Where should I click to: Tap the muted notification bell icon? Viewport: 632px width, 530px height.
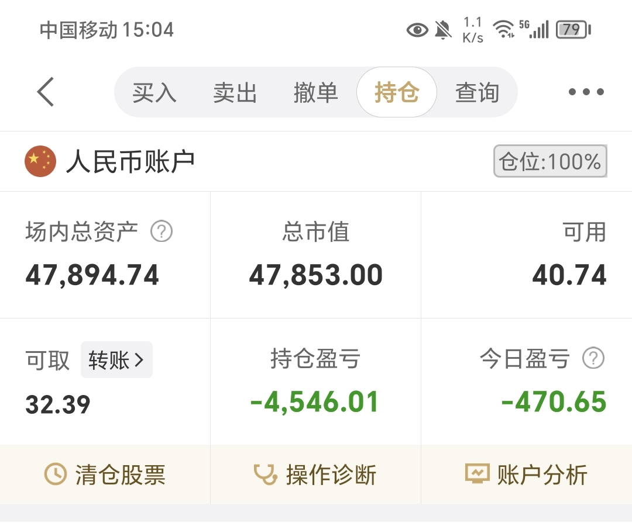[x=442, y=29]
